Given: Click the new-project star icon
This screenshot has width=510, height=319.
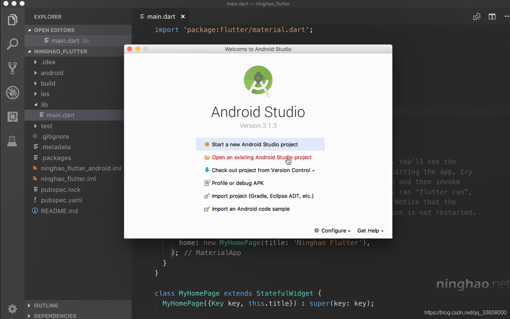Looking at the screenshot, I should (207, 144).
